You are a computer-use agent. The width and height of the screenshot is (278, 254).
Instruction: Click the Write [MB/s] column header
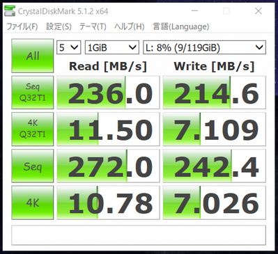click(214, 66)
